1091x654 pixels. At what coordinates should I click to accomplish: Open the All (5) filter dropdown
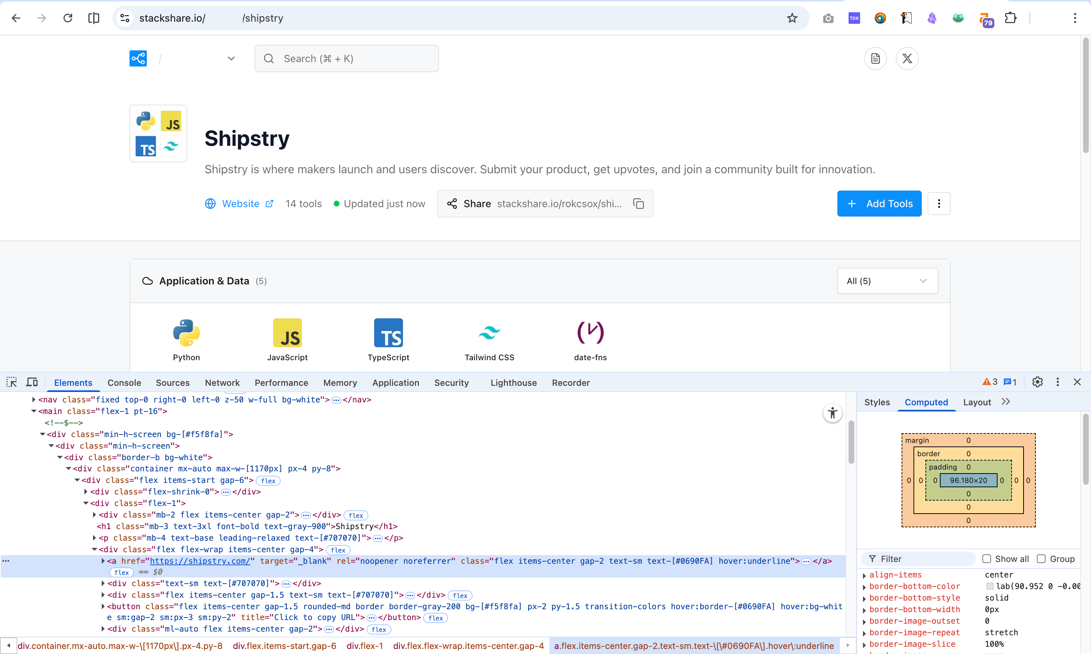click(x=887, y=281)
